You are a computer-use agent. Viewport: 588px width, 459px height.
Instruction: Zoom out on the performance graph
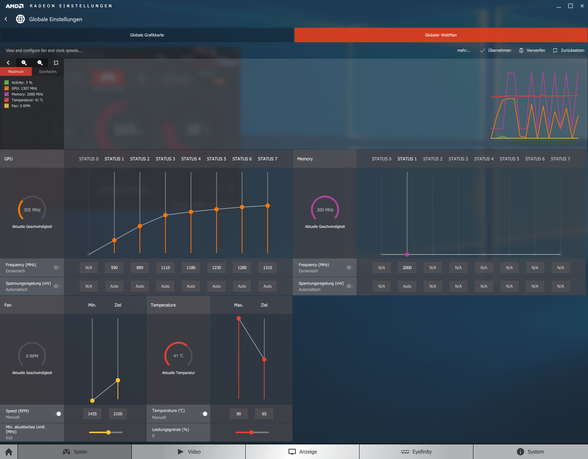[40, 63]
